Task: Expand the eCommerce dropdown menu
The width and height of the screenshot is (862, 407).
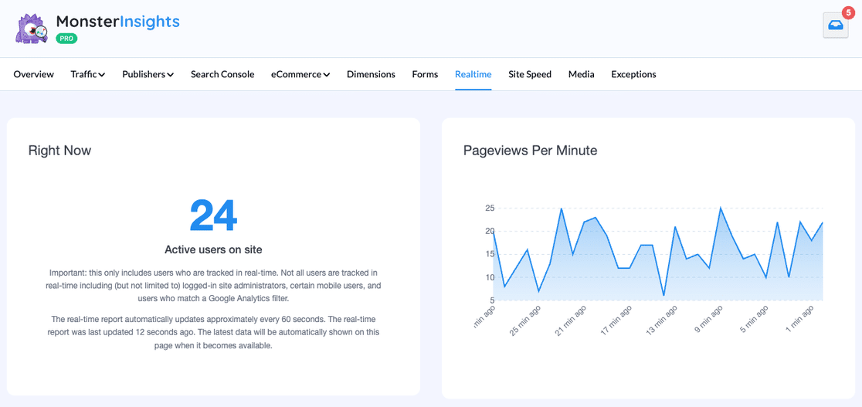Action: 300,74
